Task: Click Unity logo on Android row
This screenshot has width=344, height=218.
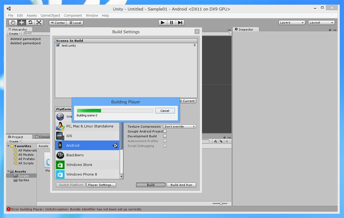Action: (115, 145)
